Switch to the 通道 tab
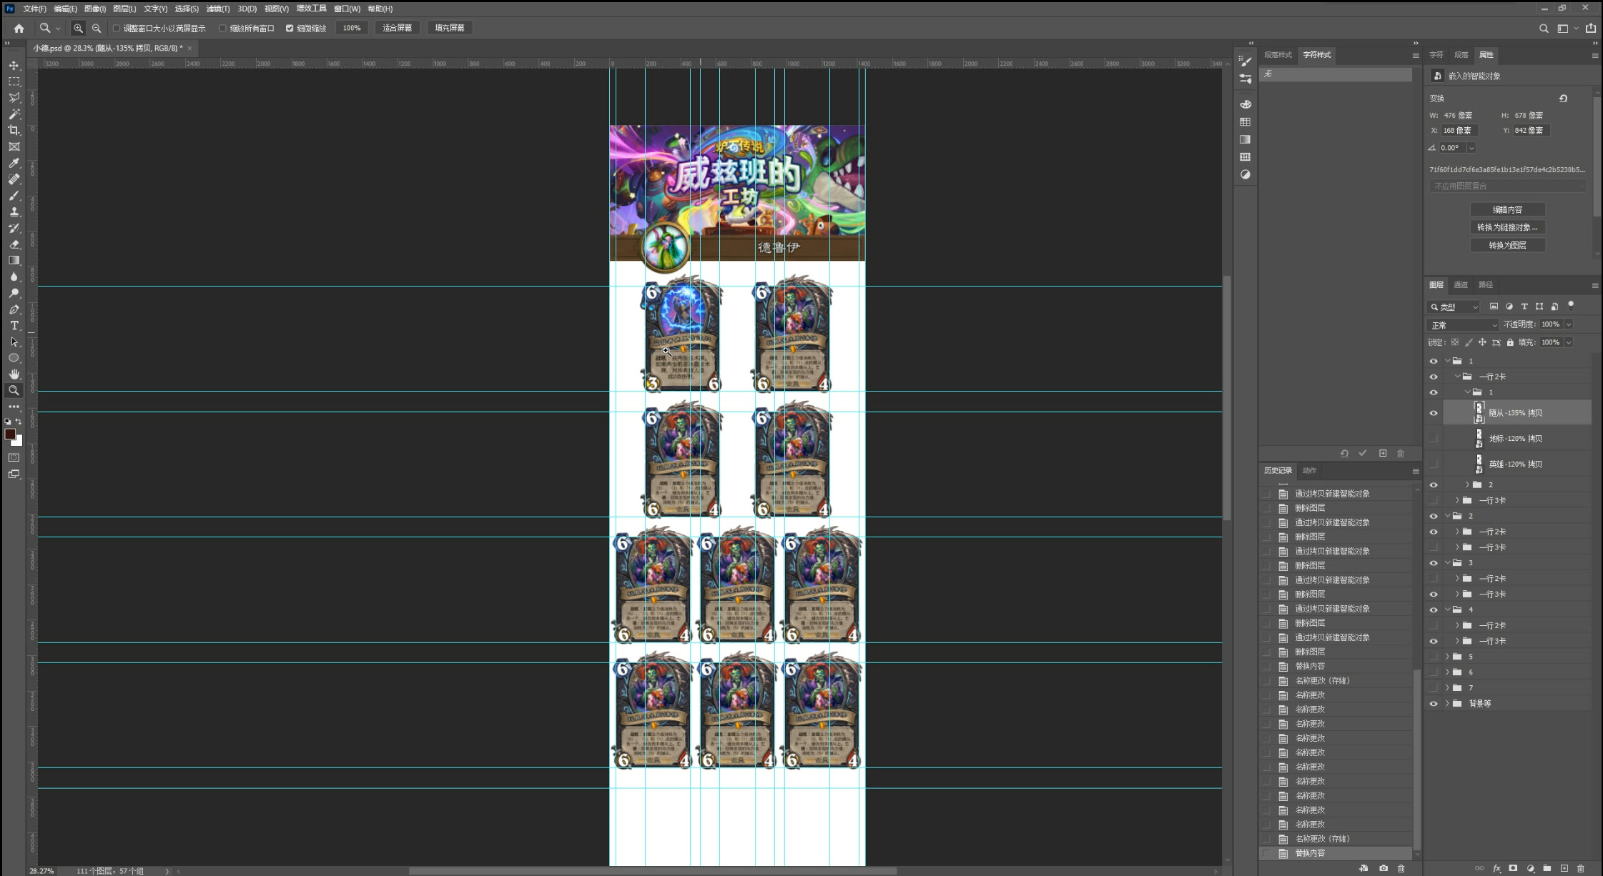1603x876 pixels. 1461,284
